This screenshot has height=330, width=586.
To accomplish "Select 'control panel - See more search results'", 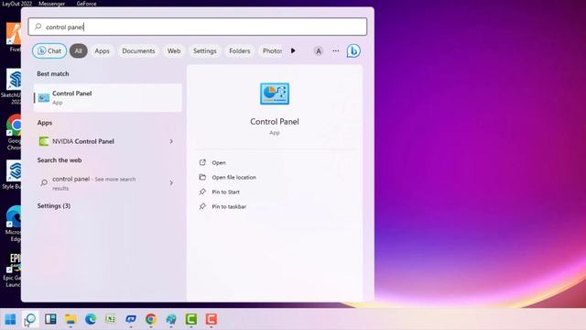I will point(108,183).
